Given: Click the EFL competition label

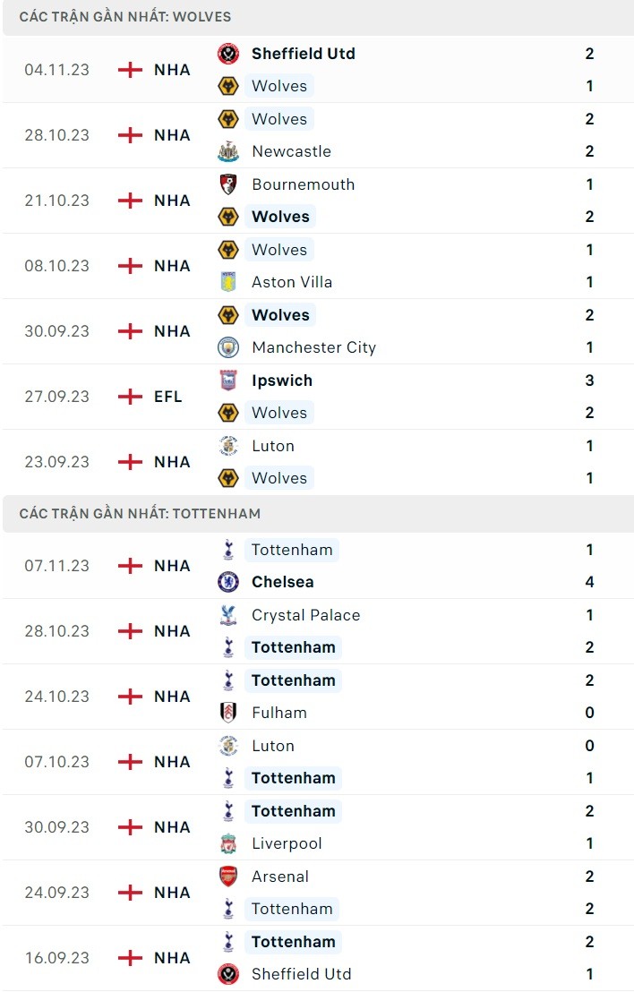Looking at the screenshot, I should [x=168, y=397].
